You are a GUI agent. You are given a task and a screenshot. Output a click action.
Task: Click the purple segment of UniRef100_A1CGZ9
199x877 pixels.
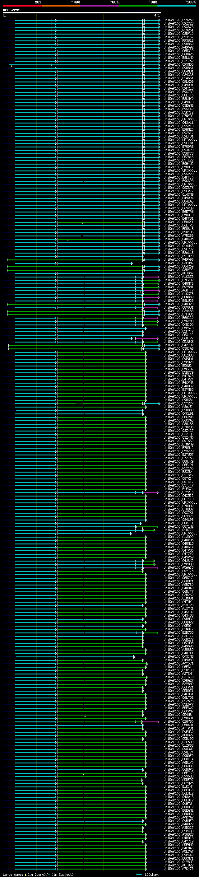tap(151, 277)
